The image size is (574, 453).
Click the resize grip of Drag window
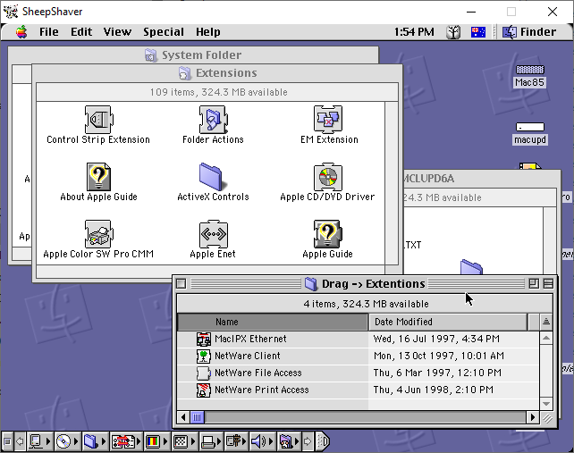[x=547, y=418]
